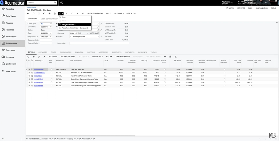Open the clipboard dropdown button
This screenshot has width=279, height=141.
(61, 13)
